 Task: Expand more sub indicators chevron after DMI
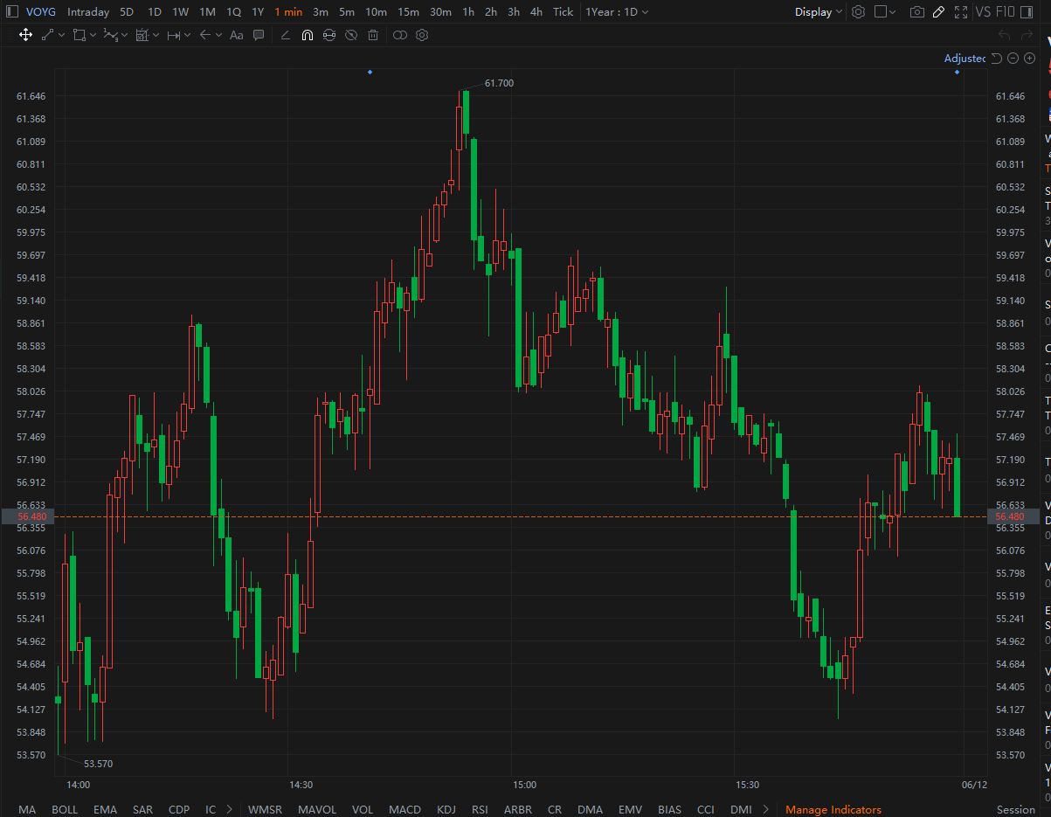(766, 809)
